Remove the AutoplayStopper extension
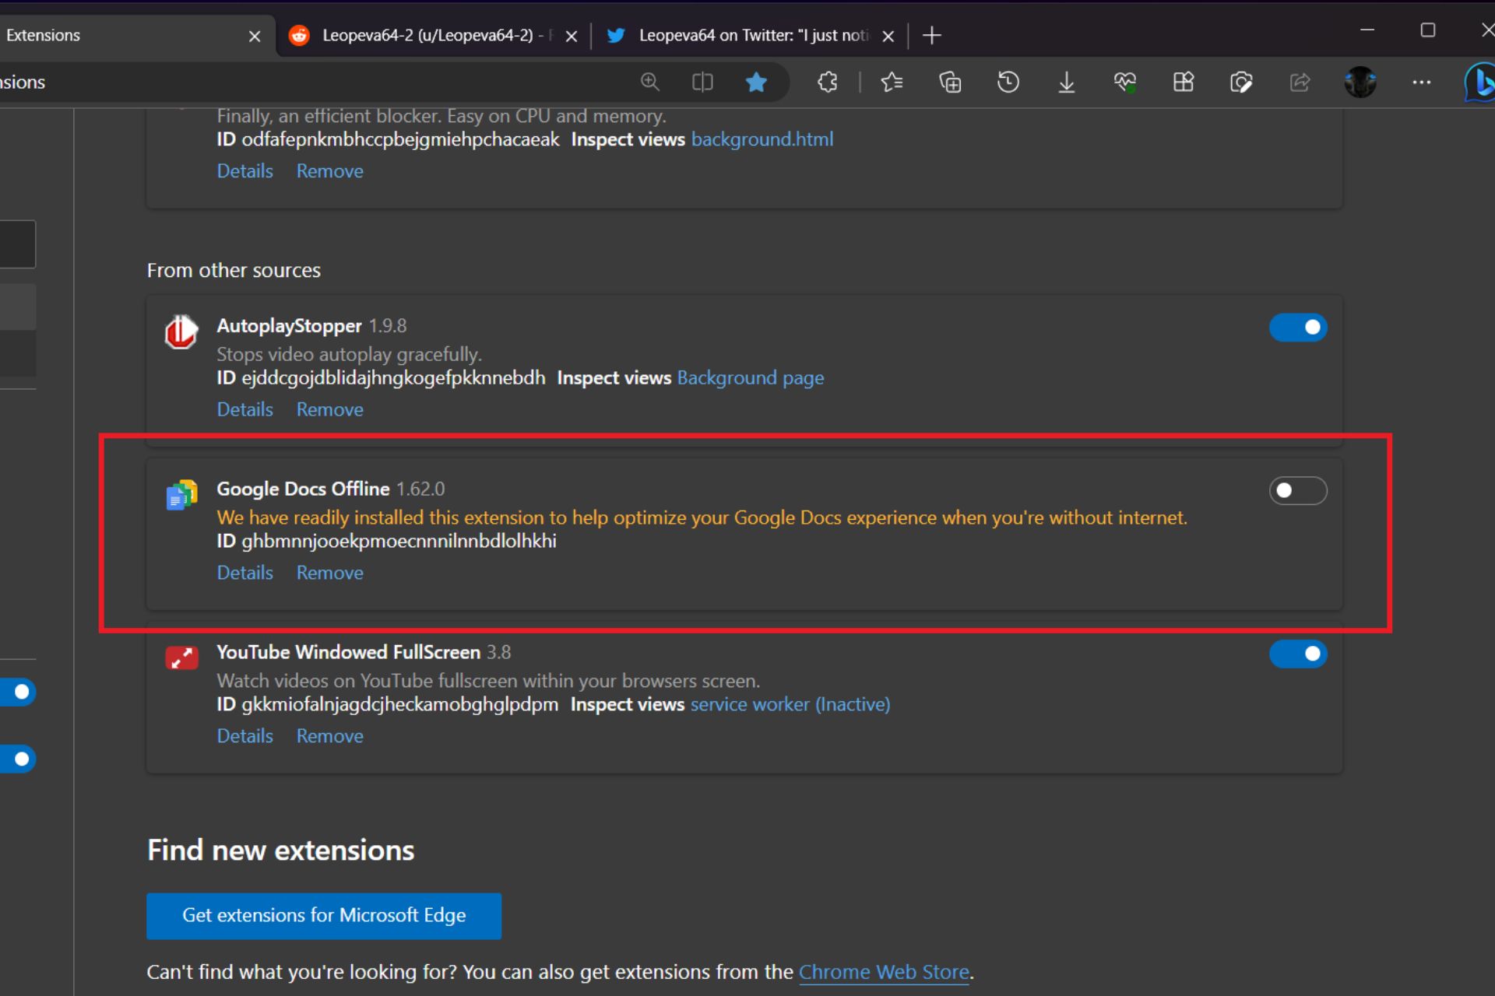This screenshot has width=1495, height=996. click(330, 409)
